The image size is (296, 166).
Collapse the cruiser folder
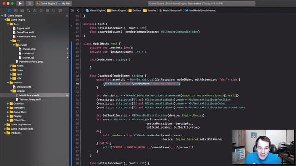tap(14, 45)
